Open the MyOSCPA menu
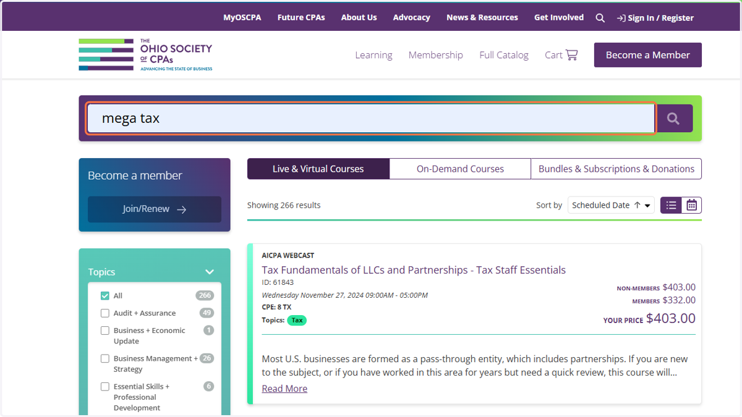This screenshot has width=742, height=417. (242, 17)
